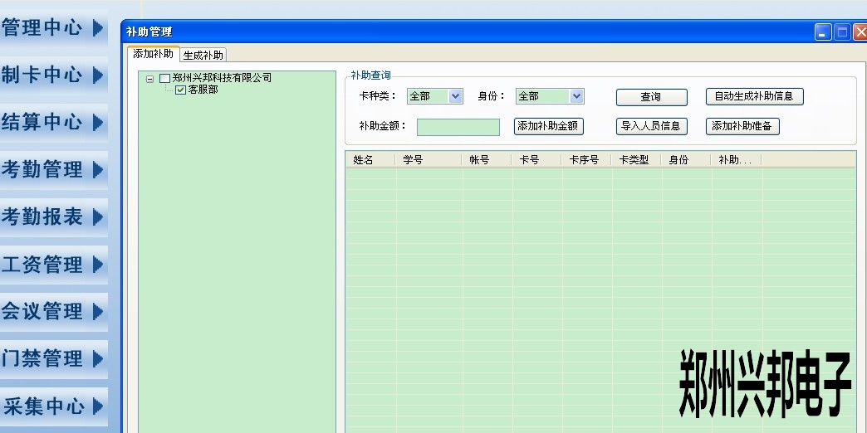Open the 考勤报表 sidebar menu
Image resolution: width=867 pixels, height=433 pixels.
click(x=53, y=216)
